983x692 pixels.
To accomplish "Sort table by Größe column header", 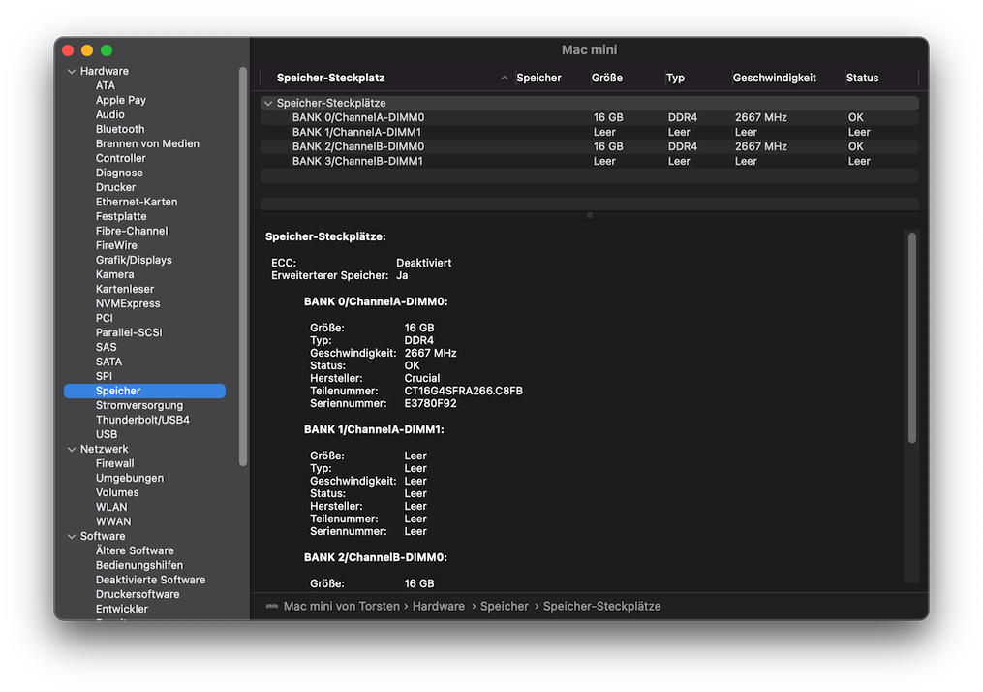I will (x=606, y=78).
